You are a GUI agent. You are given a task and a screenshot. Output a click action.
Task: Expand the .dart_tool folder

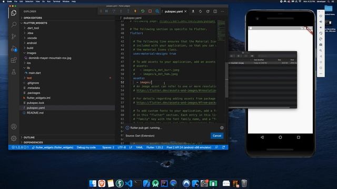pos(33,28)
